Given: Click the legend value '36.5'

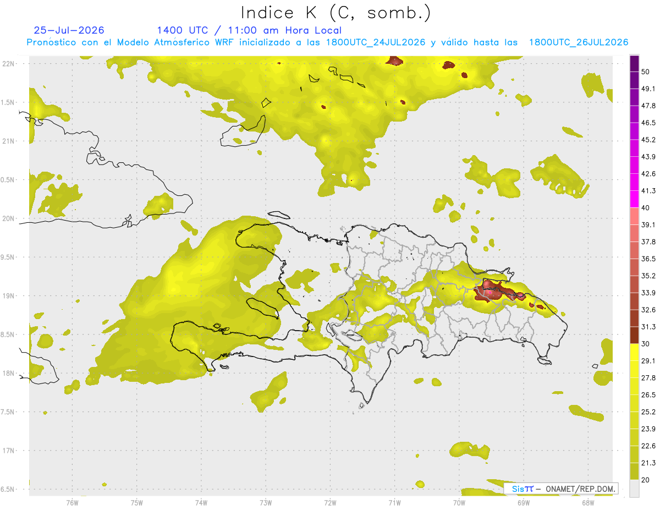Looking at the screenshot, I should 648,259.
